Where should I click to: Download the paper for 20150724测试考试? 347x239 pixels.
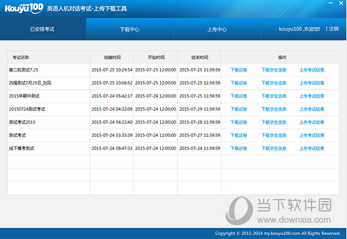pyautogui.click(x=239, y=109)
